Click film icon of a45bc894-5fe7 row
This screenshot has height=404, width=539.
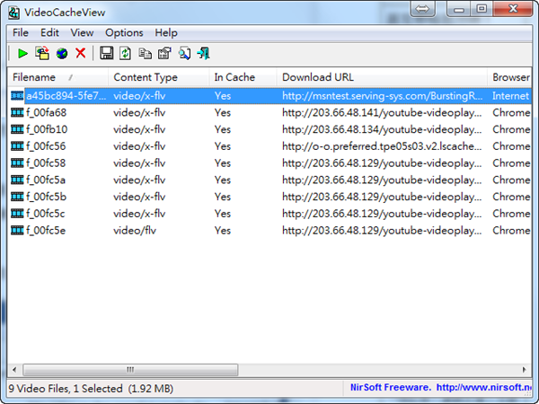click(x=17, y=95)
